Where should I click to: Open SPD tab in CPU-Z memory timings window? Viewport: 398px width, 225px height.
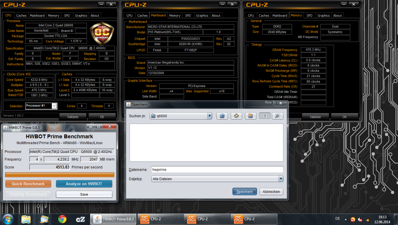click(310, 16)
